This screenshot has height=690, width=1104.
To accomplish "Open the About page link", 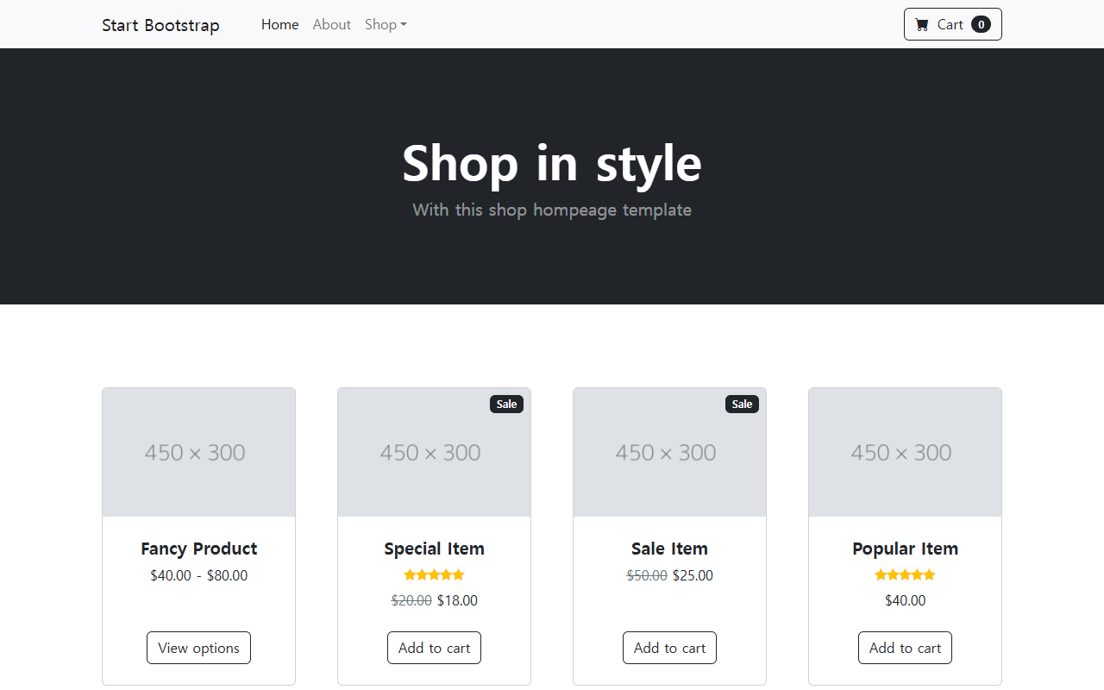I will 331,24.
